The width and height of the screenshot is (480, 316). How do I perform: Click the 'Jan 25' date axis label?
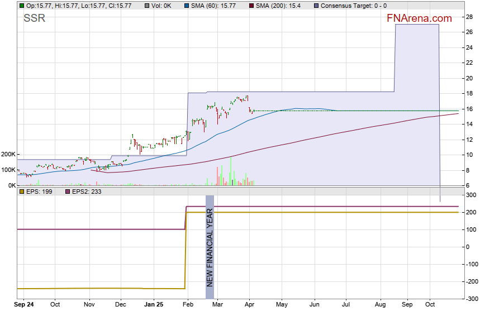coord(153,305)
